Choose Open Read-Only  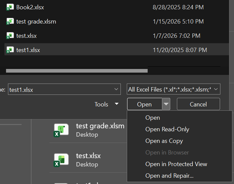pyautogui.click(x=167, y=129)
